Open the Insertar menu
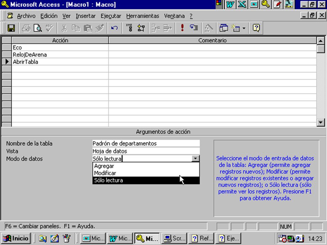The image size is (327, 245). [85, 16]
